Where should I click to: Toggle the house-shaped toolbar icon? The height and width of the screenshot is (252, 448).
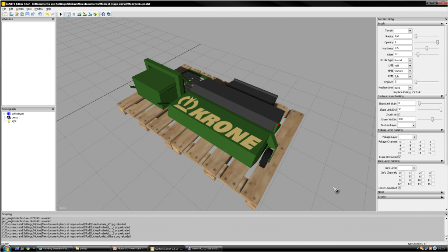(69, 14)
